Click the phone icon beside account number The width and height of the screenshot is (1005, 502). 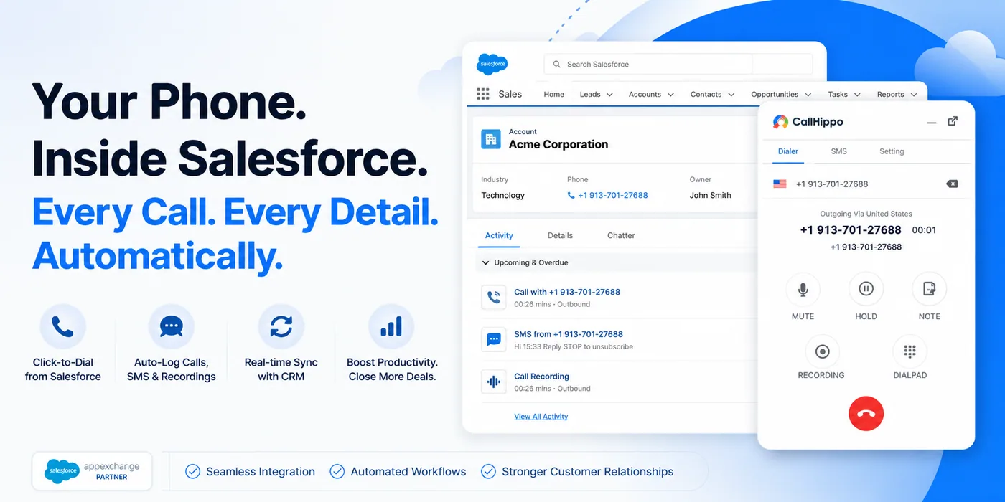coord(571,195)
